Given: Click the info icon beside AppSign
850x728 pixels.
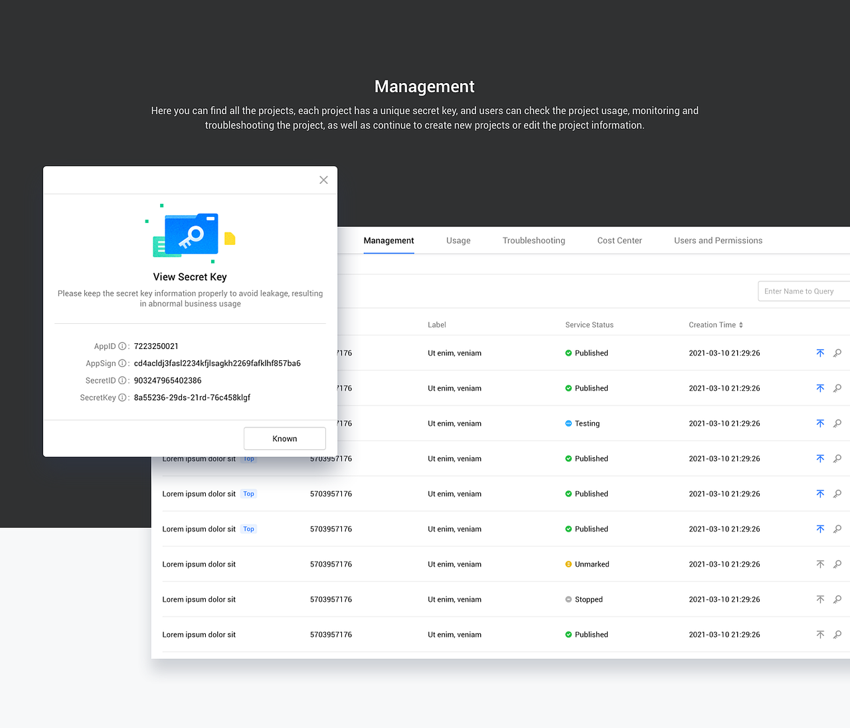Looking at the screenshot, I should pyautogui.click(x=122, y=364).
